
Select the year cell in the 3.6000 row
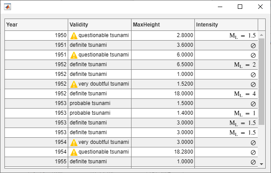(36, 45)
